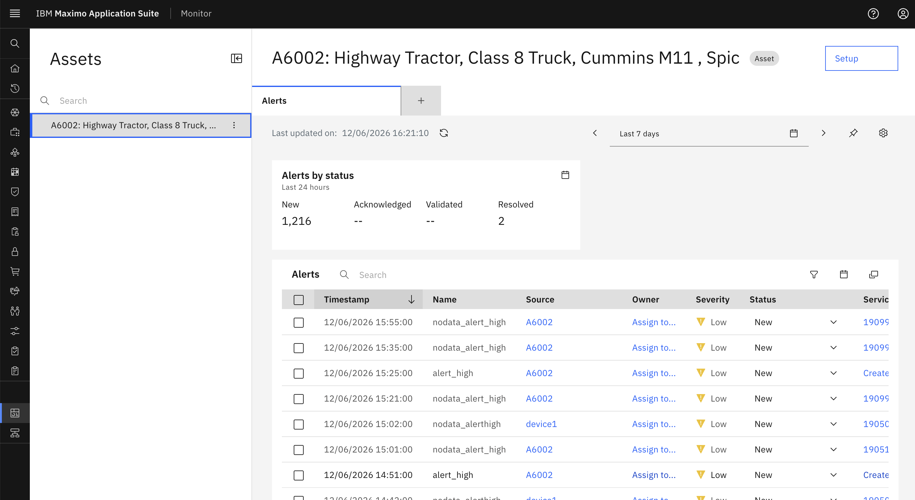915x500 pixels.
Task: Open overflow menu for A6002 asset
Action: (234, 125)
